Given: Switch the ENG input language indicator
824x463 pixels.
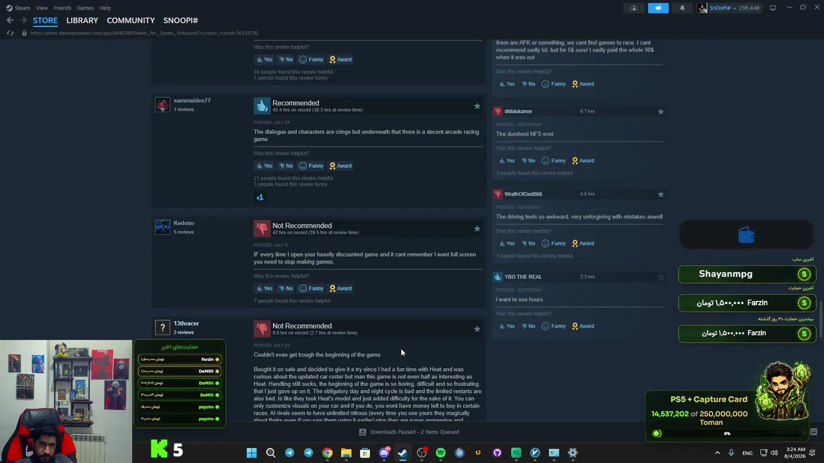Looking at the screenshot, I should pos(747,453).
